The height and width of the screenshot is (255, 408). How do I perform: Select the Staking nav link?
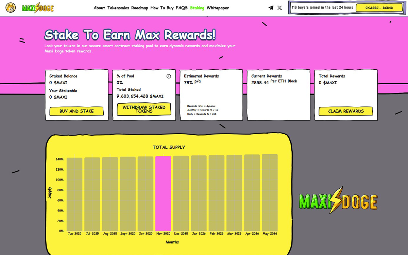click(197, 8)
